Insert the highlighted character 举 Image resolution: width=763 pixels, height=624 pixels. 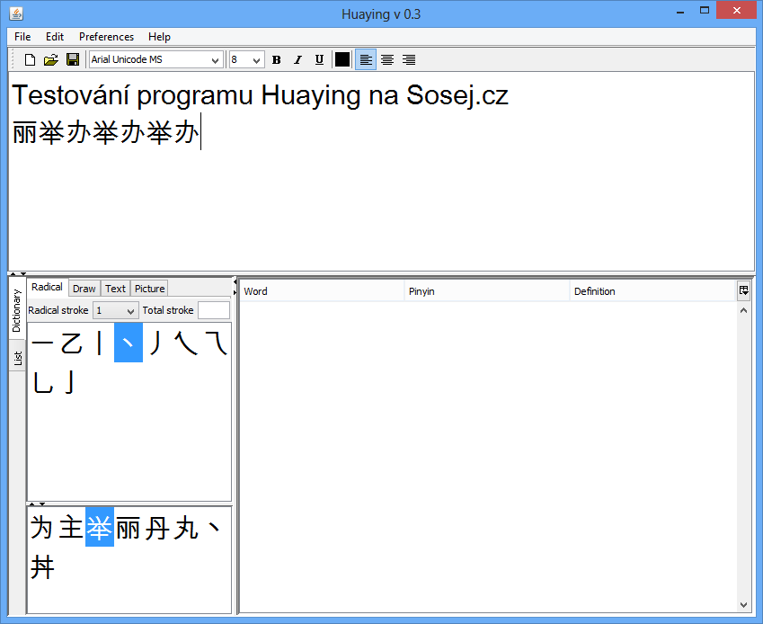100,528
